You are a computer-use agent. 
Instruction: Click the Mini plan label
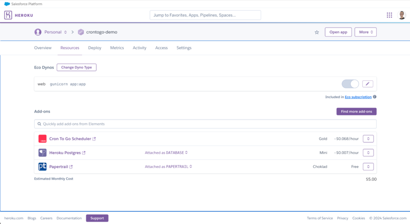tap(323, 153)
